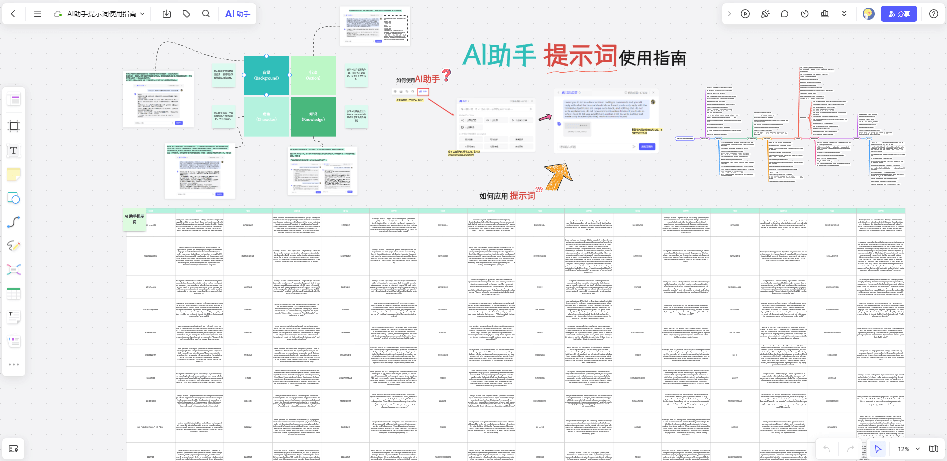Open the search magnifier
Screen dimensions: 947x461
pos(206,14)
